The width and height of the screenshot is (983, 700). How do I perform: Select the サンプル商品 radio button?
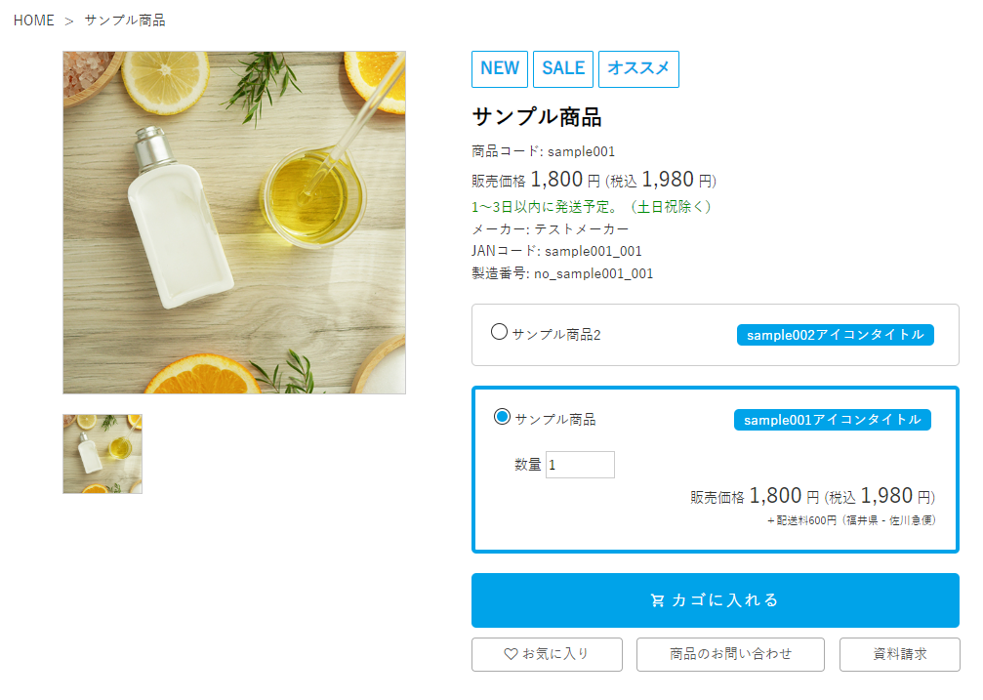502,417
